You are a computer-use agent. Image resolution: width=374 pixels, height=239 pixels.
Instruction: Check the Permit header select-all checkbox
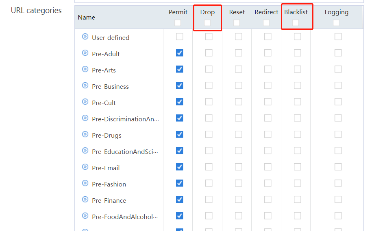coord(178,23)
